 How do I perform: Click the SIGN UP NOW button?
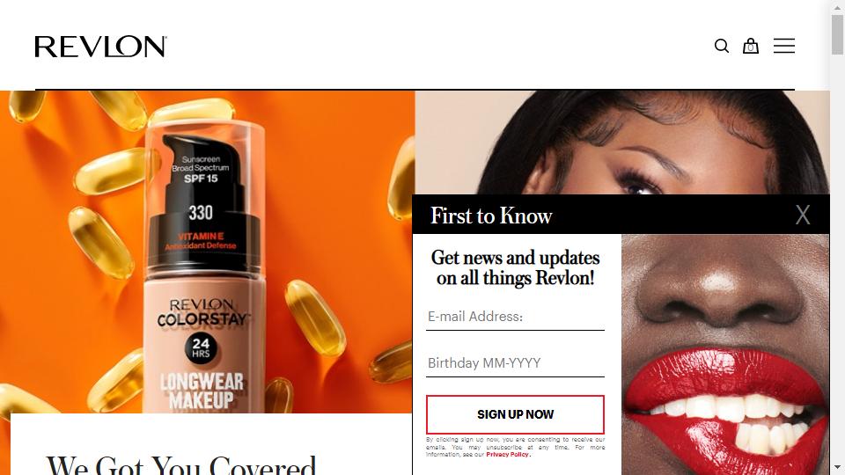point(515,414)
